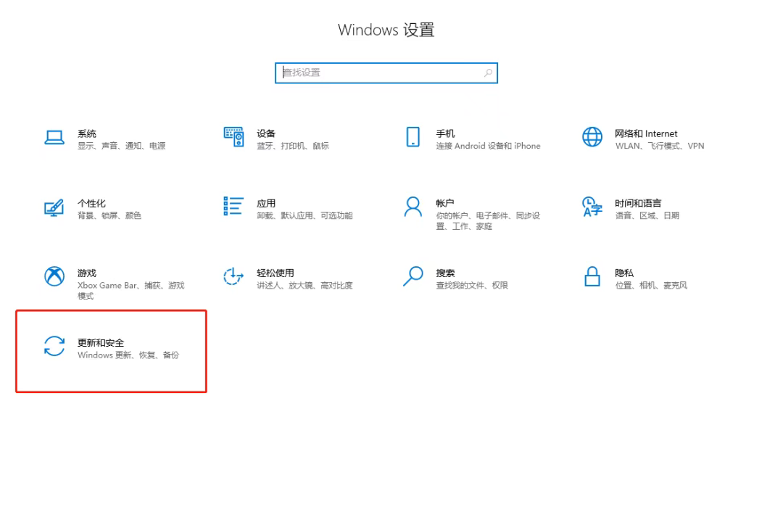This screenshot has width=783, height=520.
Task: Click the 隐私 padlock icon
Action: point(592,276)
